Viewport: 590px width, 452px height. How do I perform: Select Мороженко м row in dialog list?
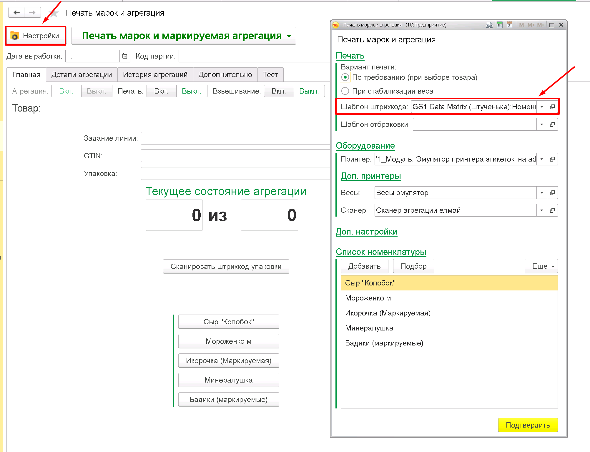[449, 298]
